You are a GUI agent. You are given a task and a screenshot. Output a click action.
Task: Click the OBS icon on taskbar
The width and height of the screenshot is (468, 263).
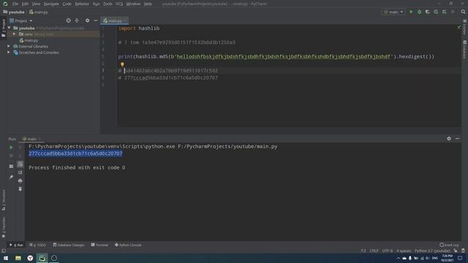point(54,258)
